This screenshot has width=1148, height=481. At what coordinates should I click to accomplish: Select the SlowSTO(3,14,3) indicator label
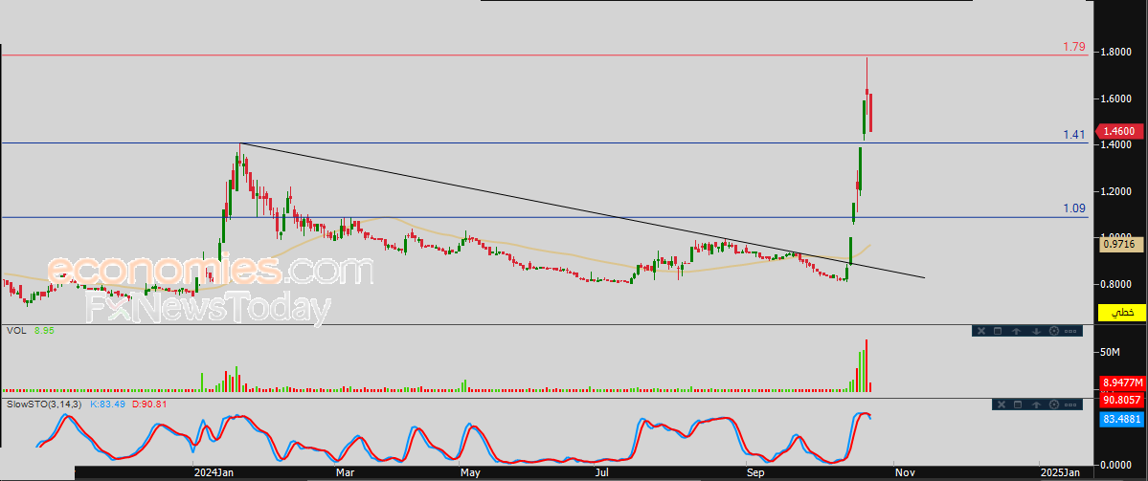click(x=45, y=404)
